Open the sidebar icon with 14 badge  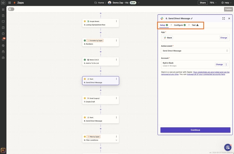[3, 40]
